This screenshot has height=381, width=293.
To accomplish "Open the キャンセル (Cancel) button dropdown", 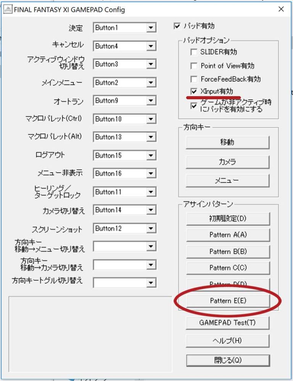I will pyautogui.click(x=152, y=46).
